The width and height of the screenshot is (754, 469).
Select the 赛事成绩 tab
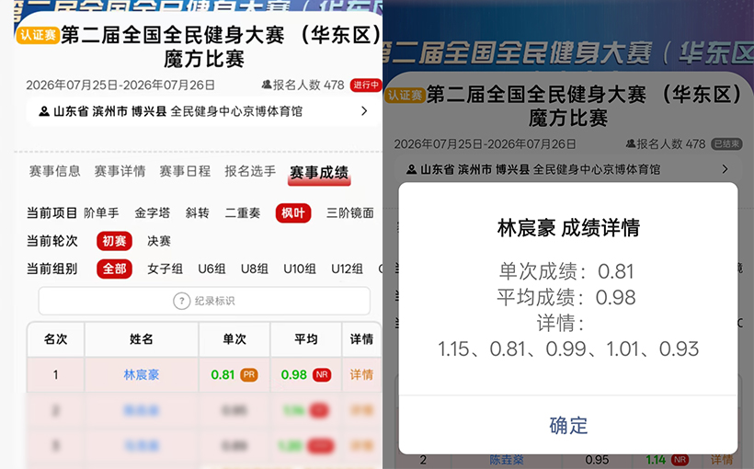319,173
